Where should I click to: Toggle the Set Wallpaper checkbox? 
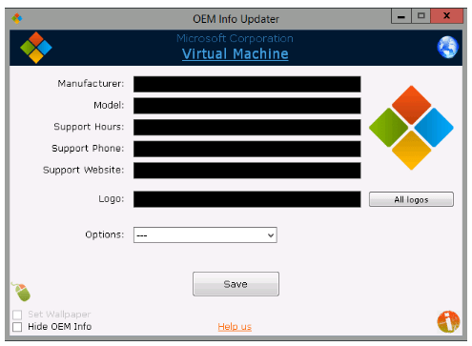17,315
